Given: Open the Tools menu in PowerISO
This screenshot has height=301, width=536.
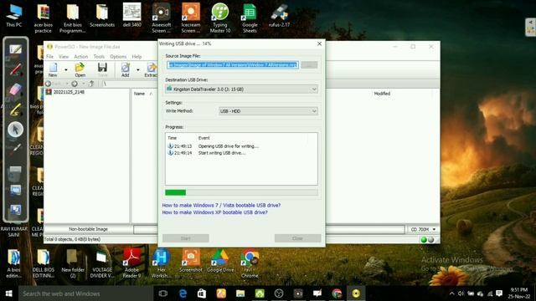Looking at the screenshot, I should pos(99,57).
